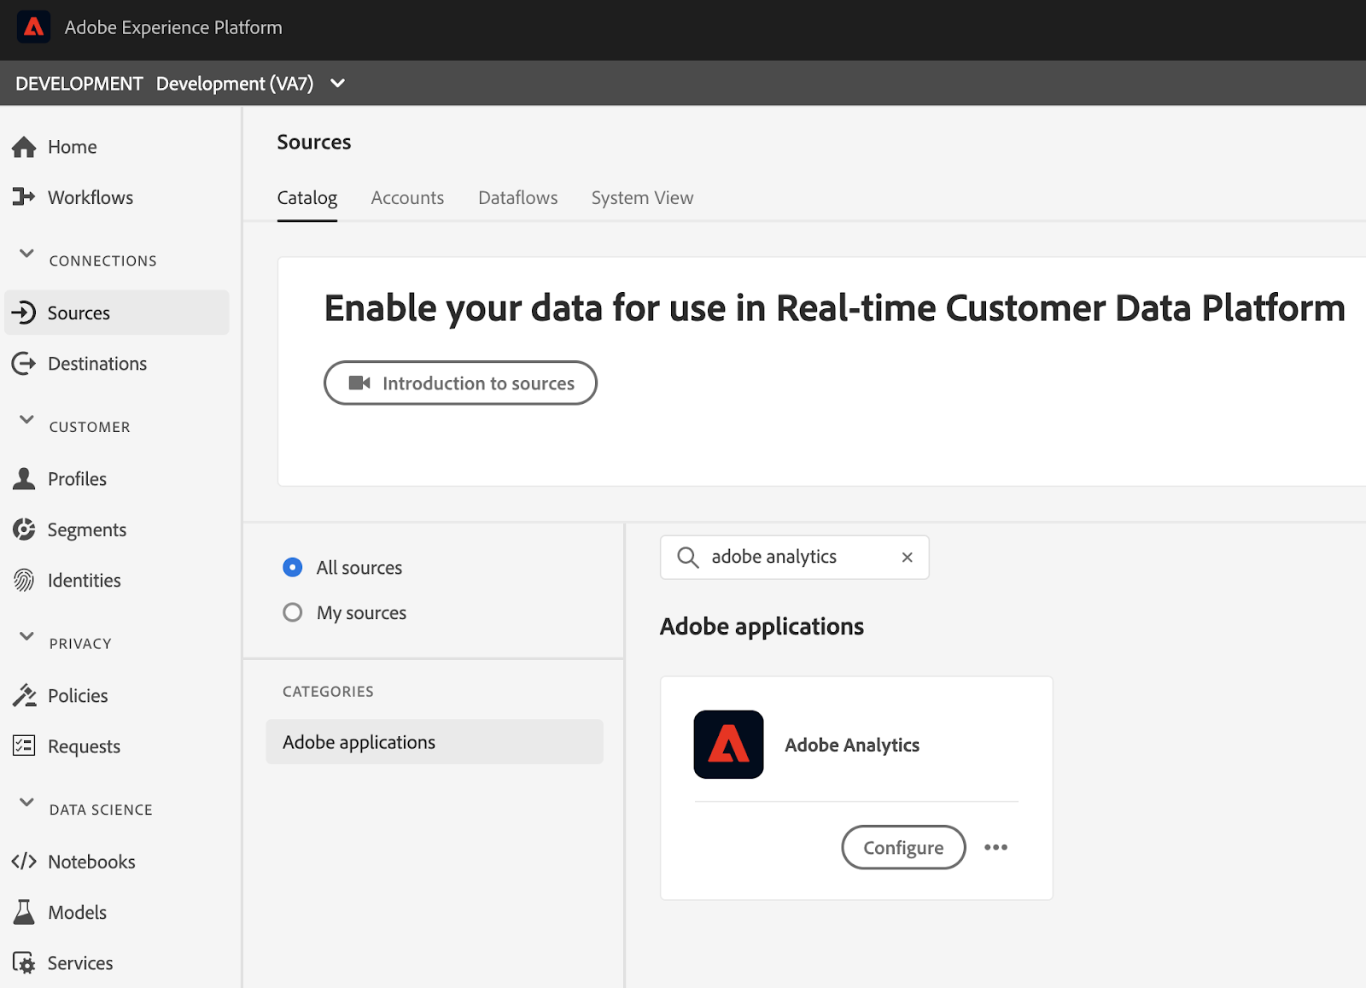Click the Adobe logo in the header
Image resolution: width=1366 pixels, height=988 pixels.
click(x=34, y=27)
